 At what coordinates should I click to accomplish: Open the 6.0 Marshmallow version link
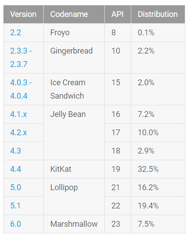pyautogui.click(x=16, y=224)
